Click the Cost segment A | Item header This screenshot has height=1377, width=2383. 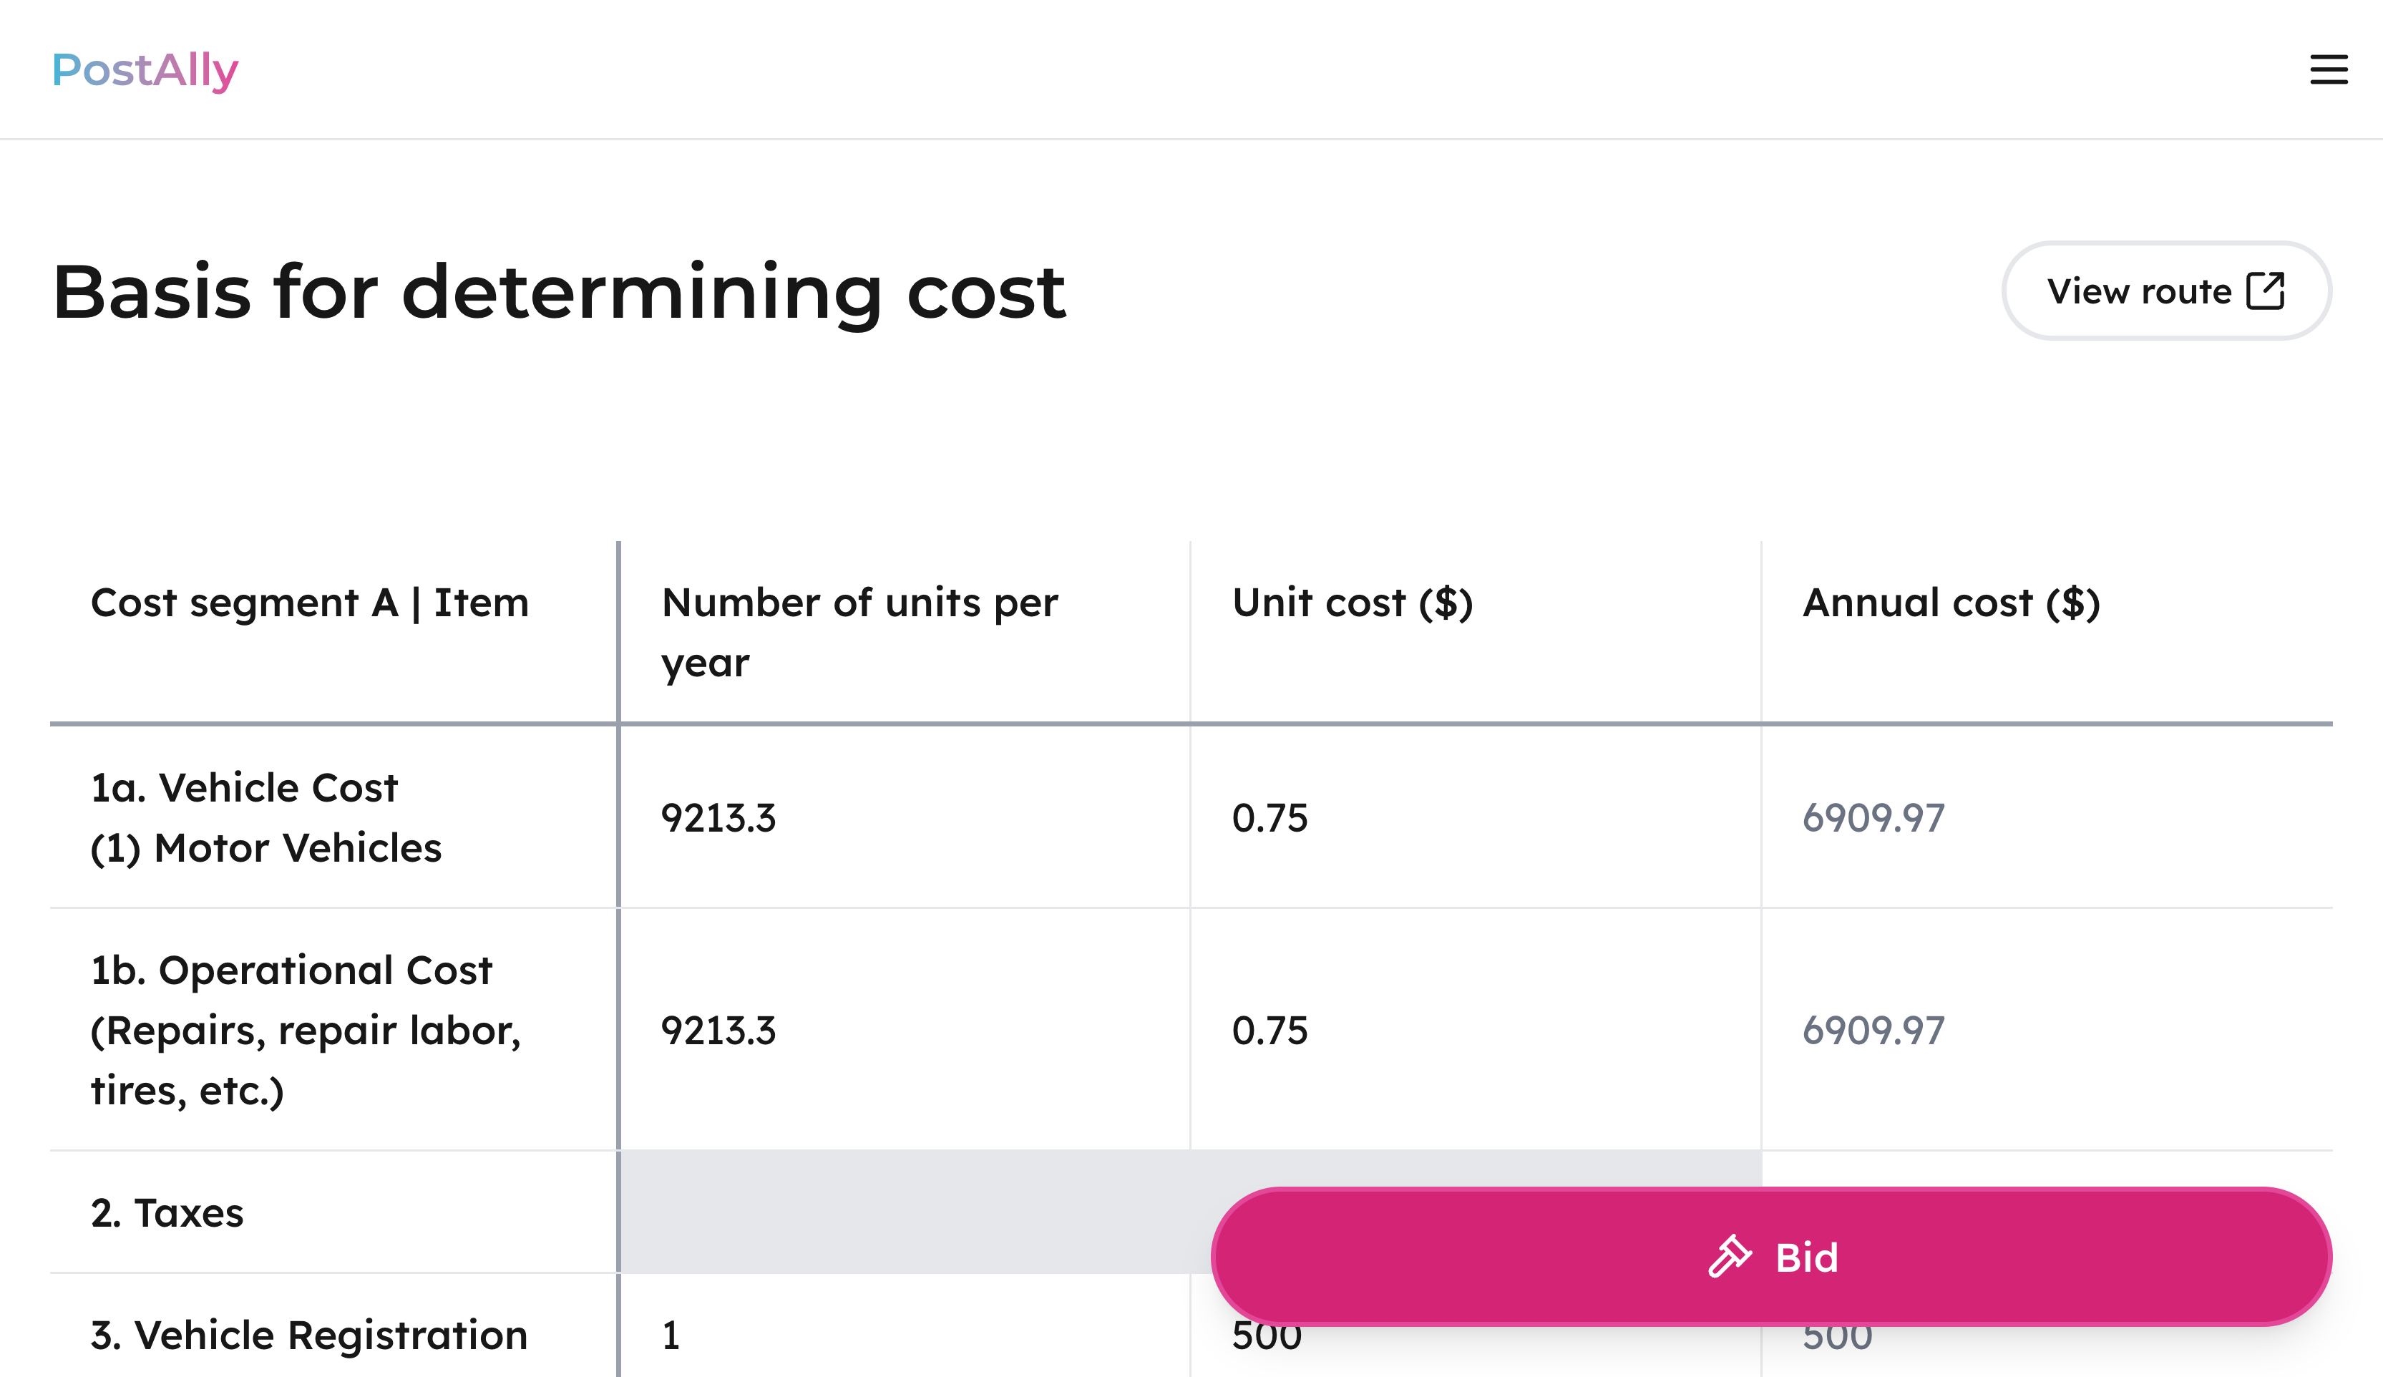(310, 603)
